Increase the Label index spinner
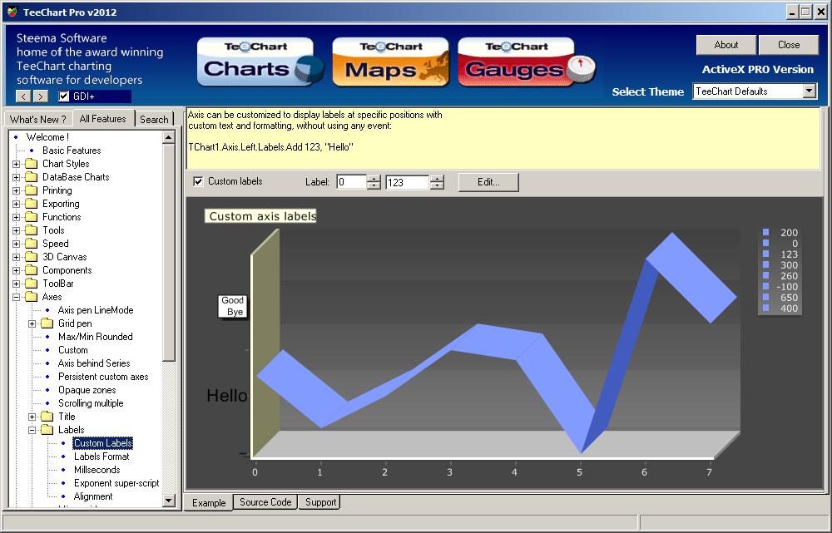 click(374, 179)
